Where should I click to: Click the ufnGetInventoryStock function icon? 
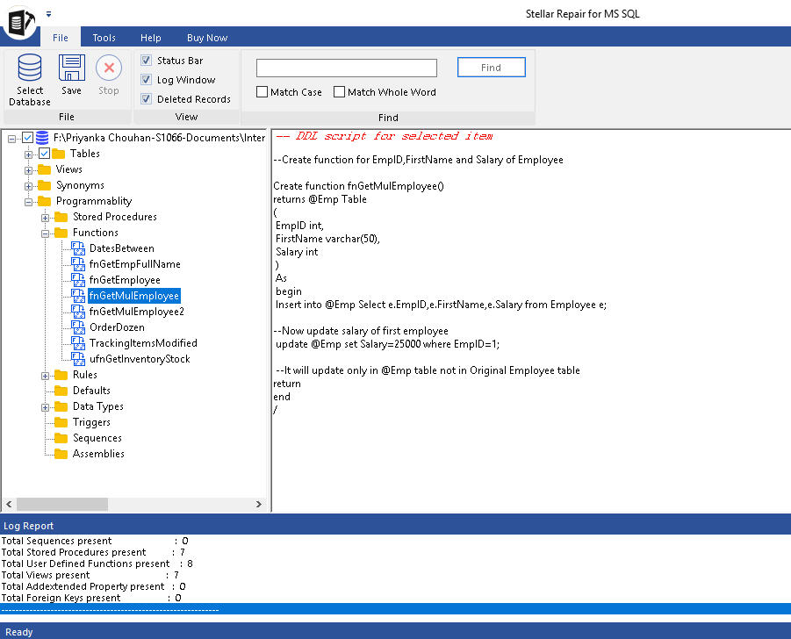pyautogui.click(x=78, y=359)
